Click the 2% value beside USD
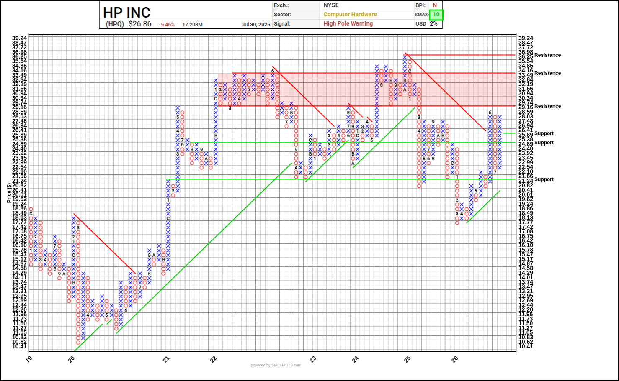Viewport: 619px width, 381px height. 433,24
